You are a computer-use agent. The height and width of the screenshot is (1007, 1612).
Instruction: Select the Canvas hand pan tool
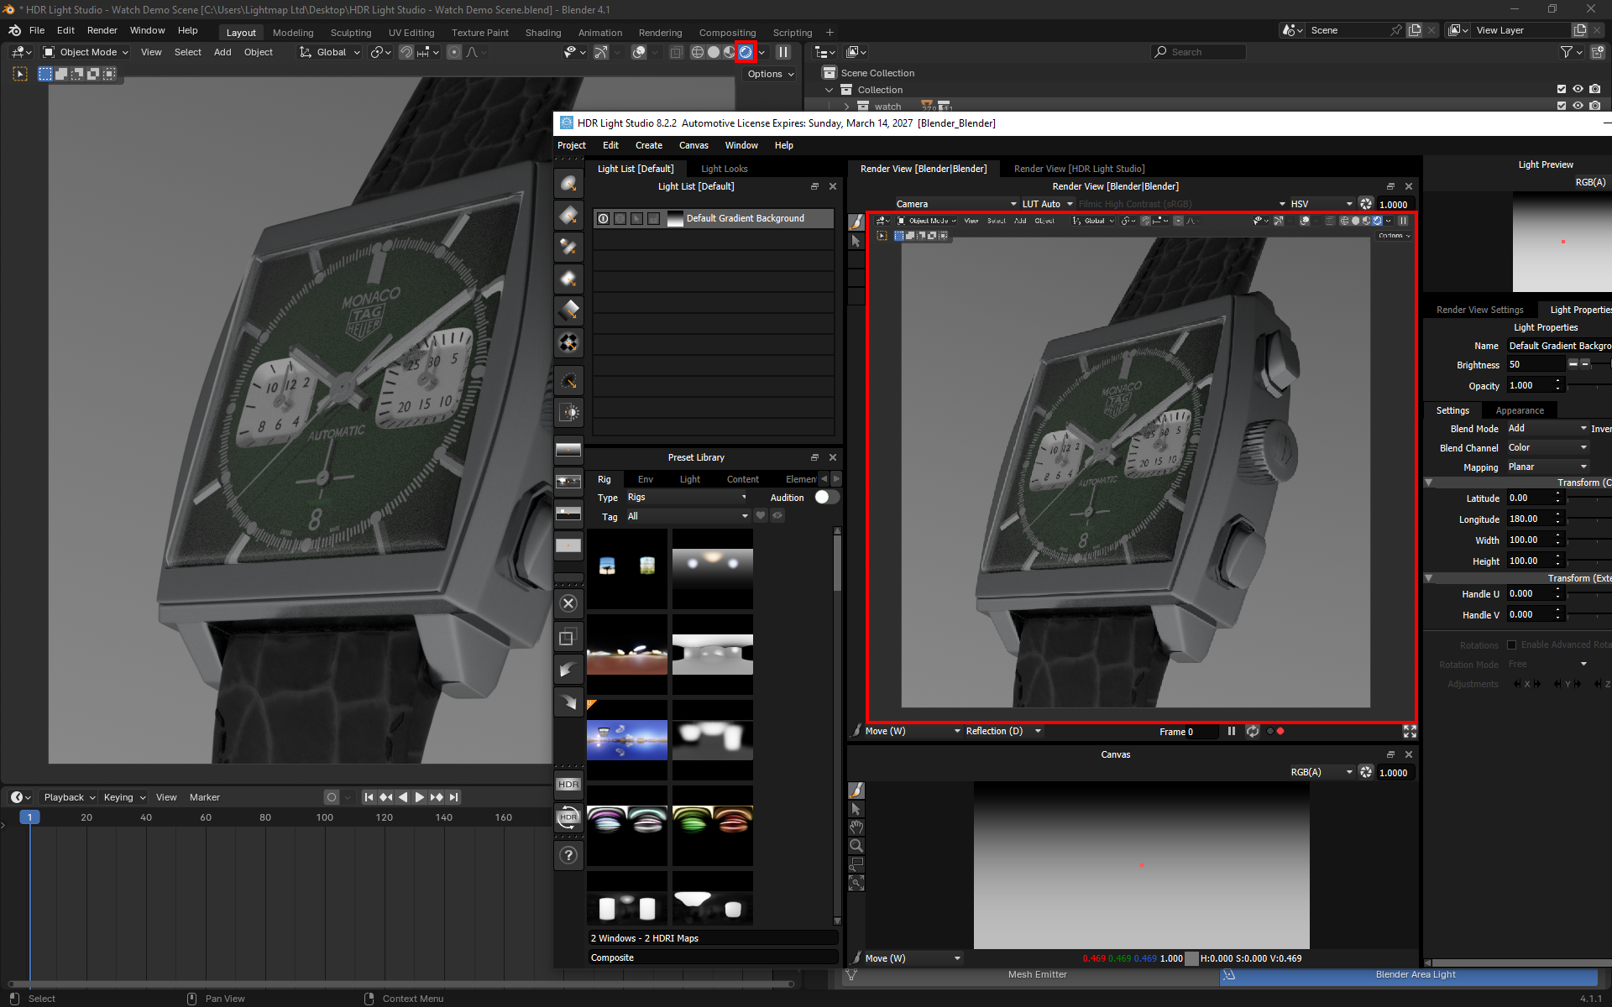pyautogui.click(x=856, y=827)
